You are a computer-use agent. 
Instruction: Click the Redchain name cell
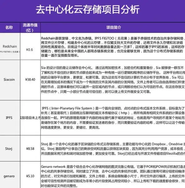[x=10, y=46]
